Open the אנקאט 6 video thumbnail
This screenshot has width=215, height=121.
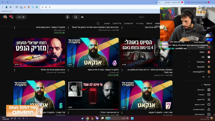[93, 52]
